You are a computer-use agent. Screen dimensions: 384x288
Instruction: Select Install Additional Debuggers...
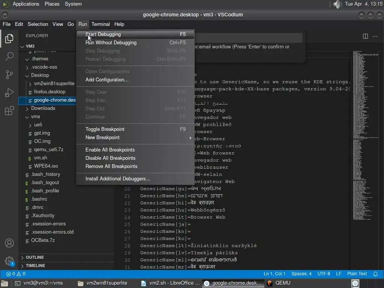(x=135, y=179)
